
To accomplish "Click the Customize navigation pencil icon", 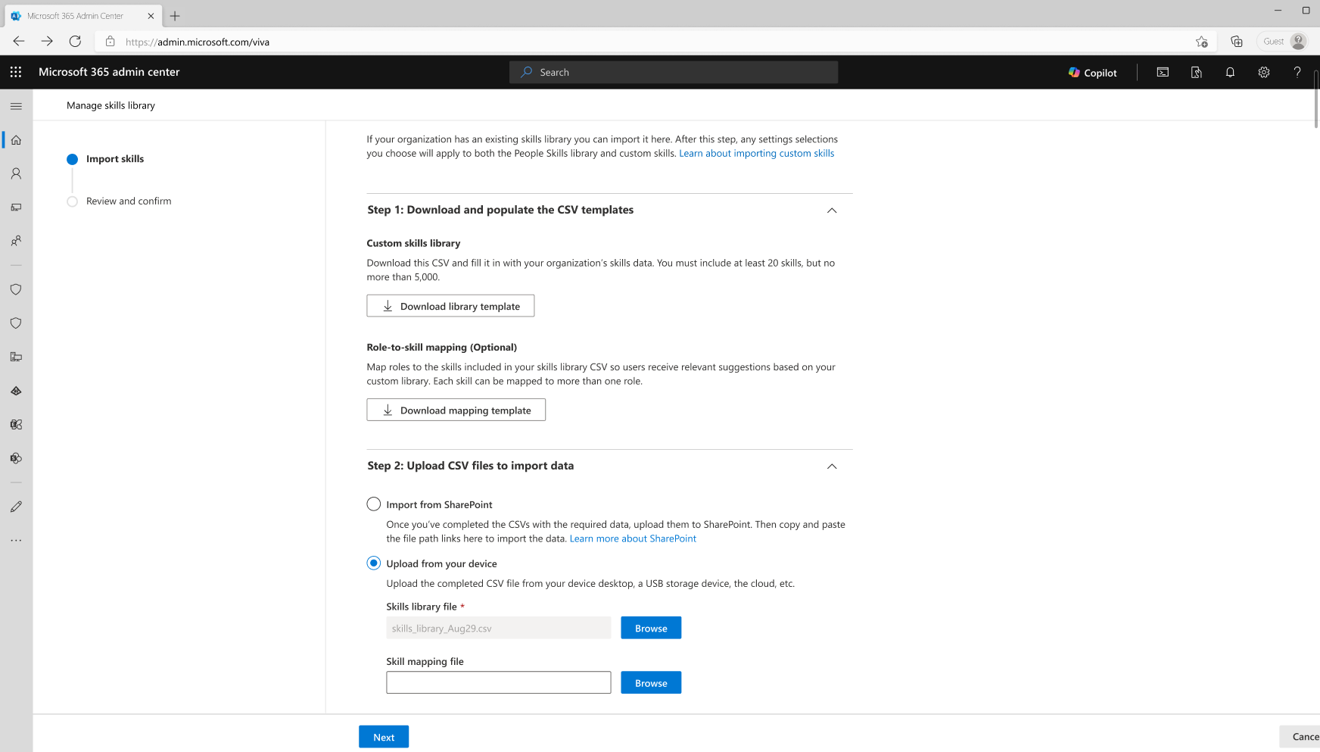I will pos(16,507).
